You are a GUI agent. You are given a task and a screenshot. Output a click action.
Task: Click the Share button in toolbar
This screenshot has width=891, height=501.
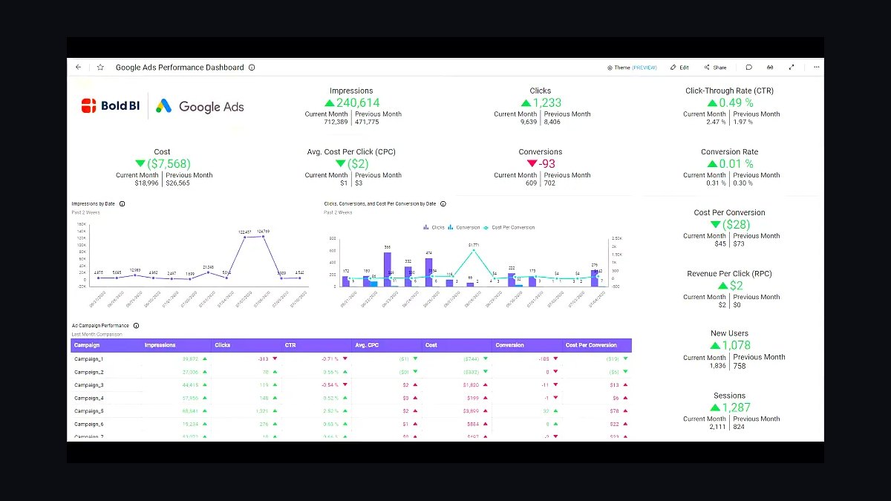716,68
